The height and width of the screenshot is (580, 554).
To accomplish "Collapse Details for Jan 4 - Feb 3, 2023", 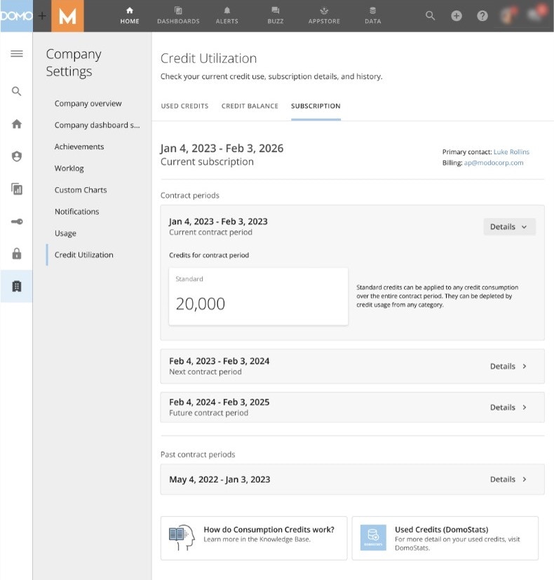I will point(509,227).
